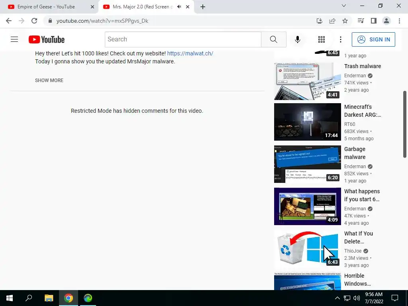The height and width of the screenshot is (306, 408).
Task: Focus the YouTube Search field
Action: 183,39
